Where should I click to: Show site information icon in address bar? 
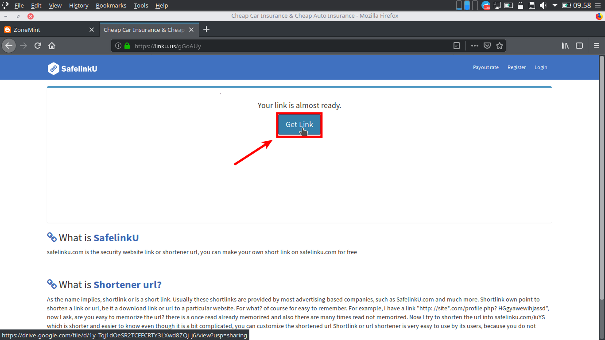(118, 46)
